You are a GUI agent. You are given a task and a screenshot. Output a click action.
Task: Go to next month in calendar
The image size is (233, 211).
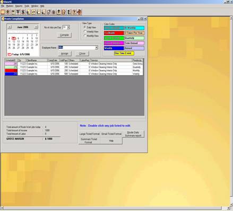coord(36,27)
